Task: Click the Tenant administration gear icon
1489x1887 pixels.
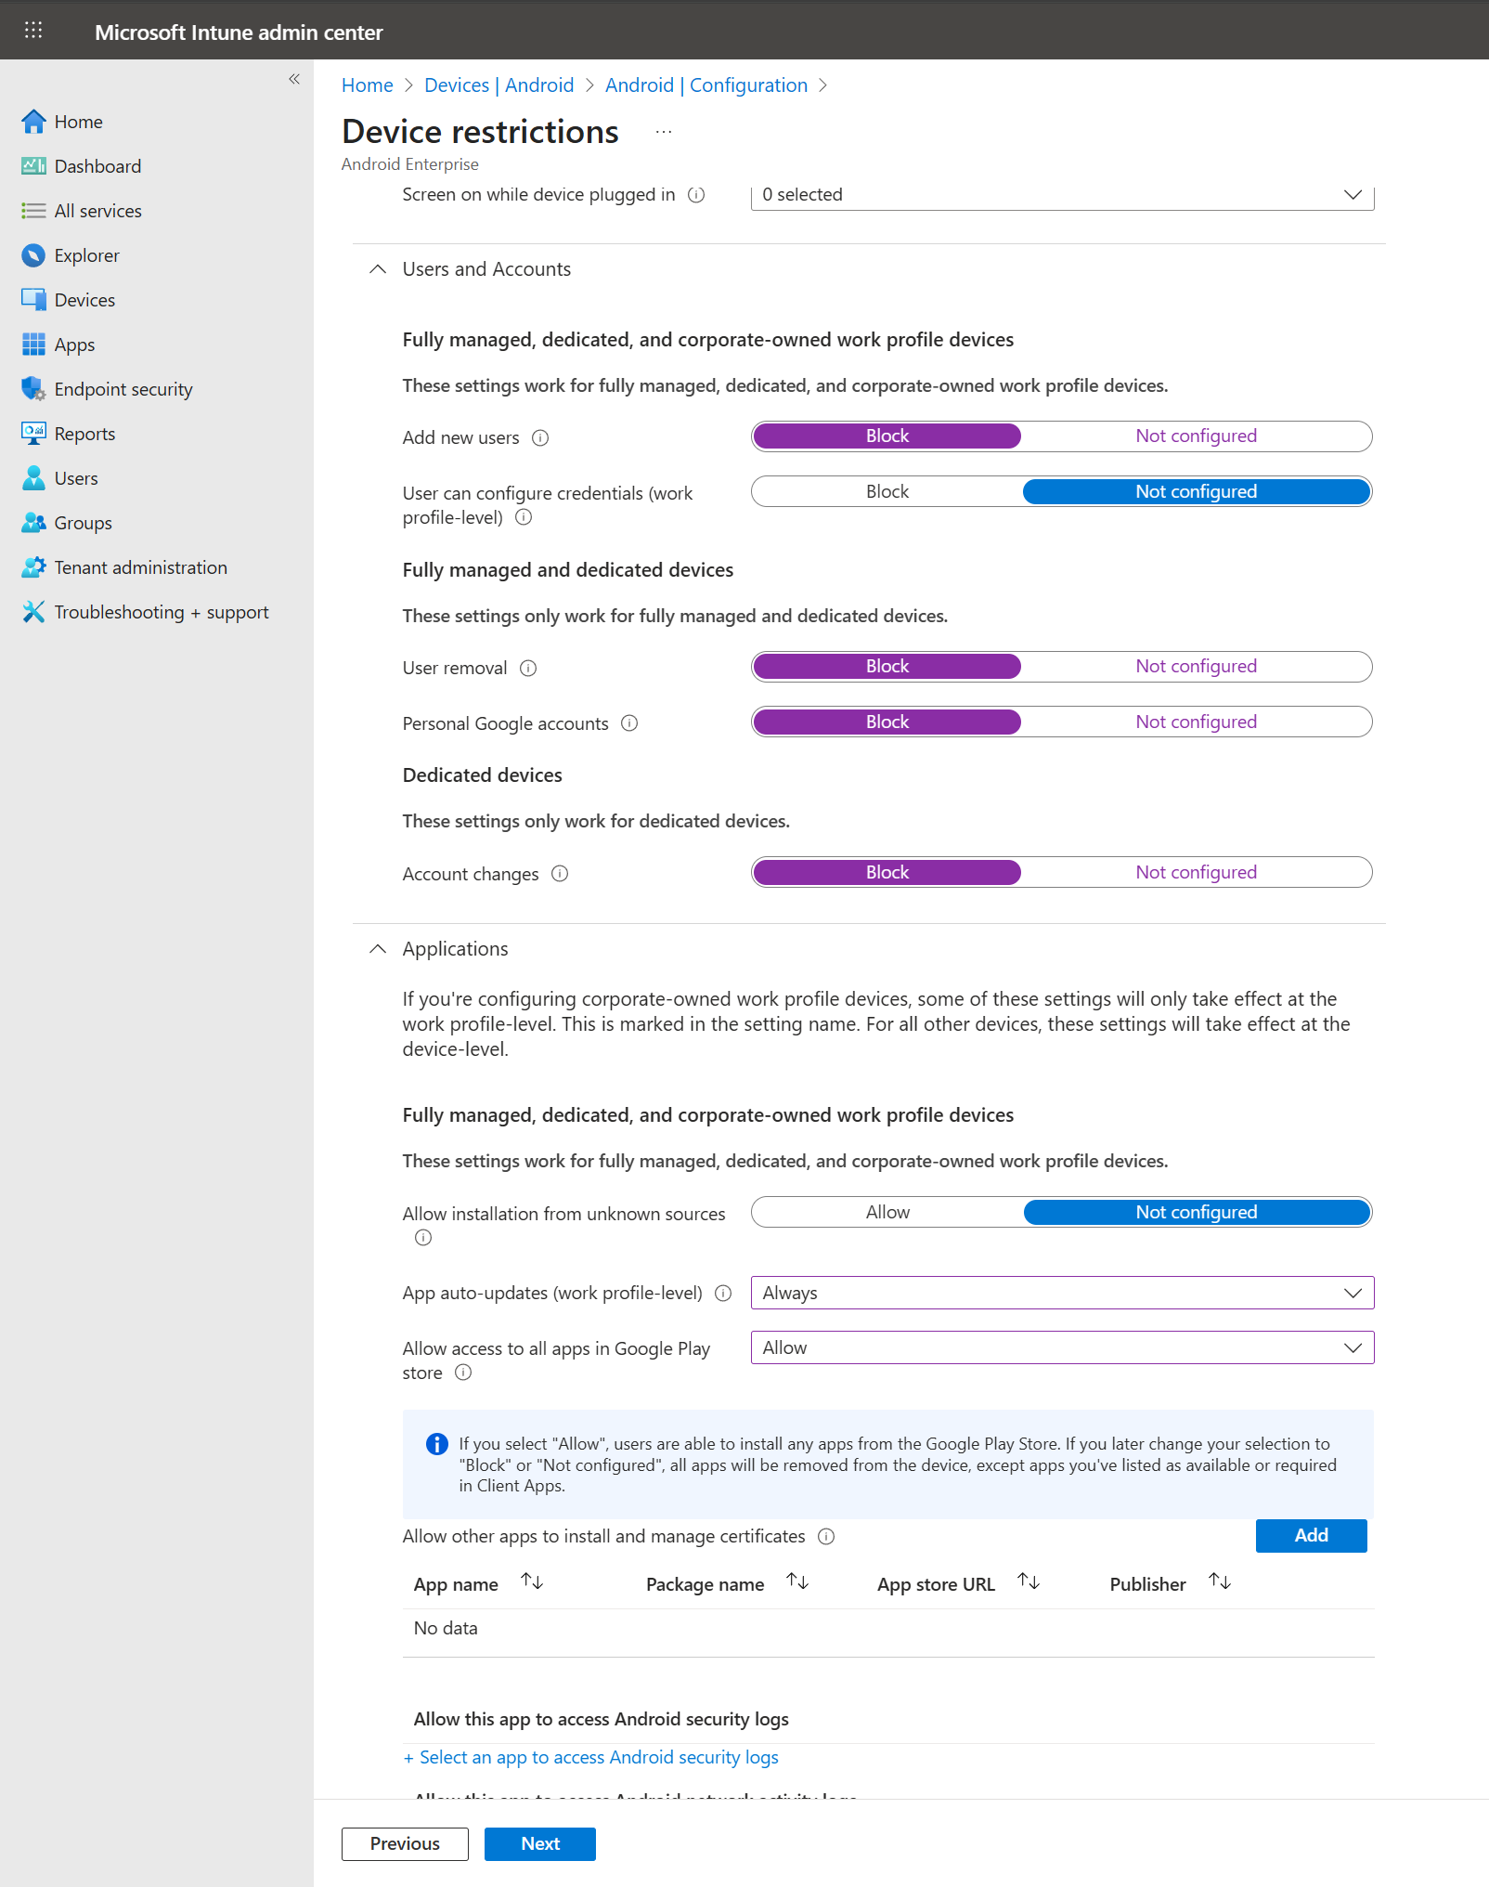Action: click(33, 567)
